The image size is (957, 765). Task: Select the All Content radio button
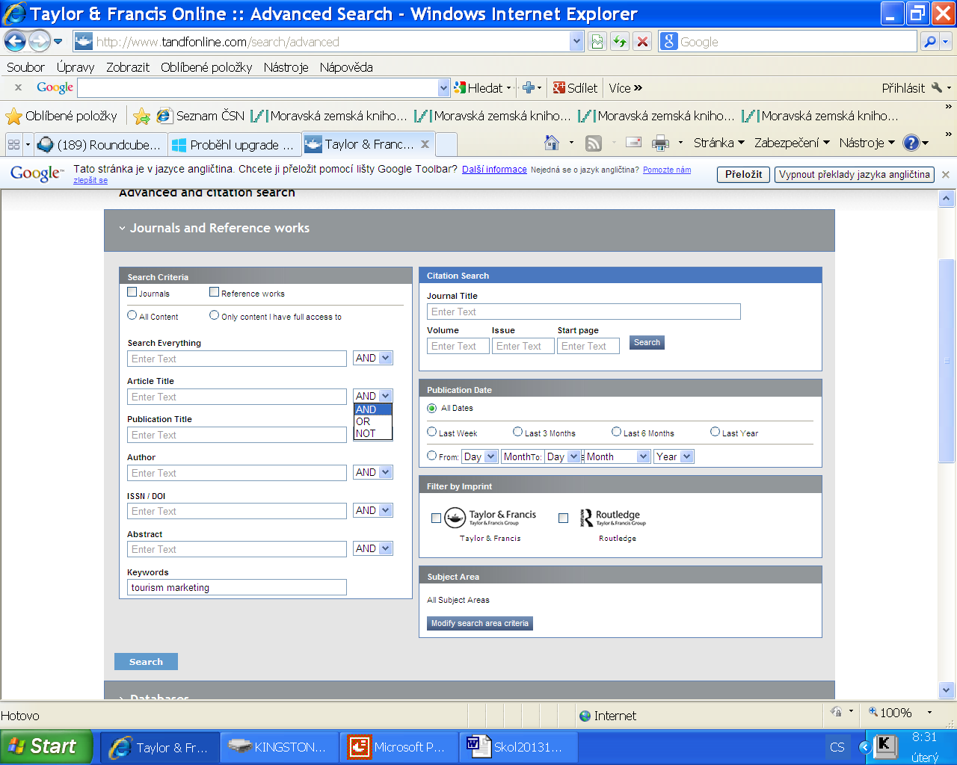click(132, 315)
